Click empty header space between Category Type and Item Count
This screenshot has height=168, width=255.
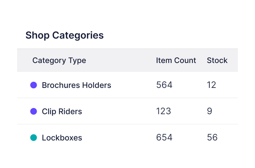pyautogui.click(x=121, y=61)
